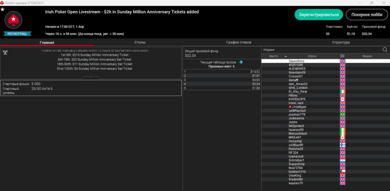Select player ALEXBAYES

point(297,69)
